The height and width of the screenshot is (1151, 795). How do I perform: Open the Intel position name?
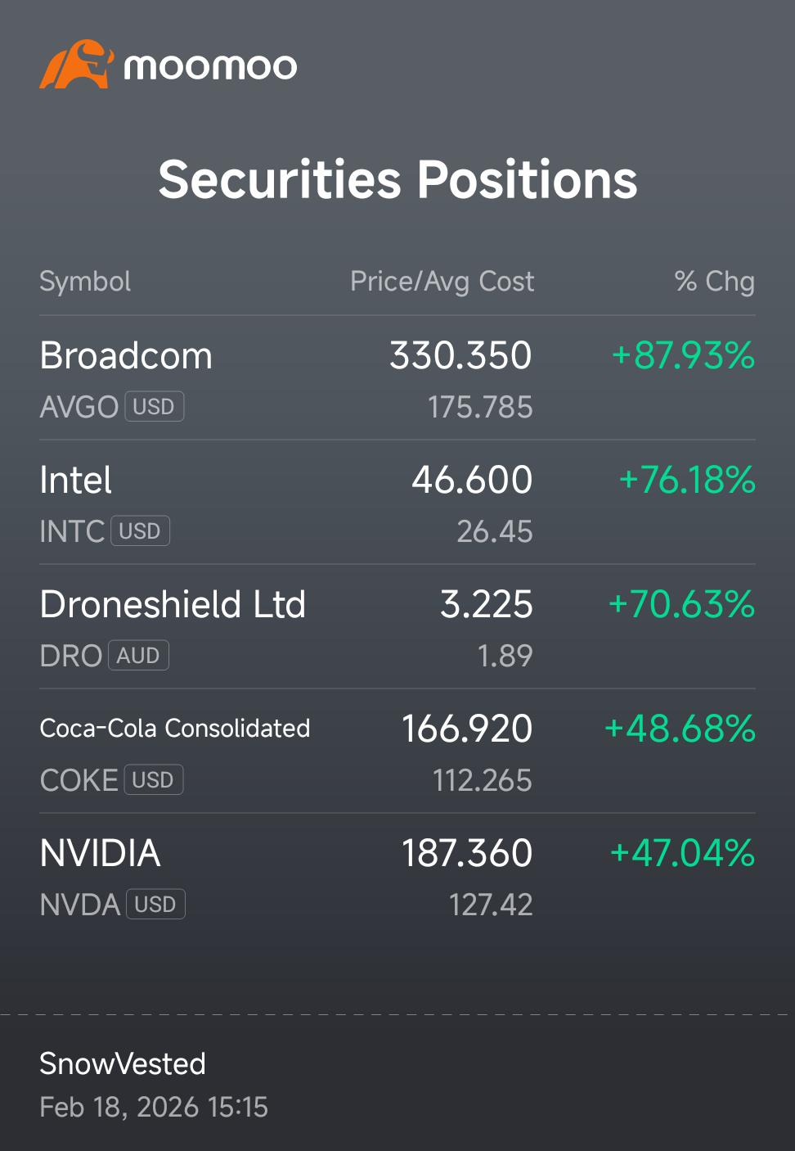click(x=76, y=480)
